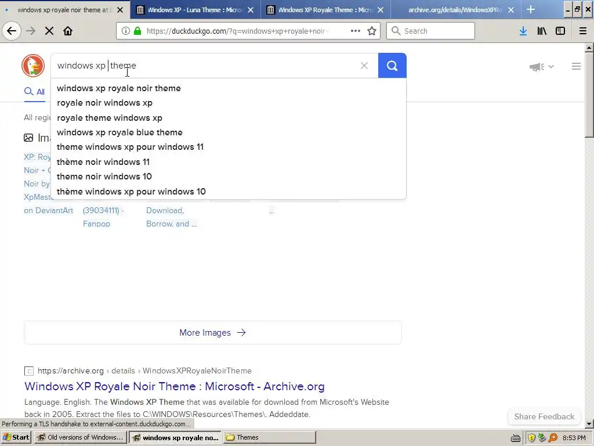The height and width of the screenshot is (446, 594).
Task: Expand the megaphone announcements dropdown
Action: [542, 67]
